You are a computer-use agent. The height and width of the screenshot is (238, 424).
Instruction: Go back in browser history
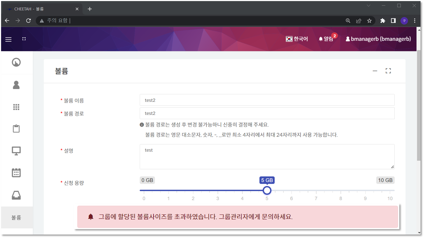tap(7, 21)
